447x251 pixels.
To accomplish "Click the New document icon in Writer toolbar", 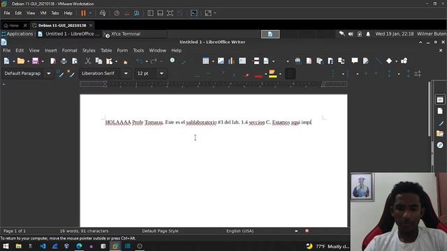I will 6,61.
